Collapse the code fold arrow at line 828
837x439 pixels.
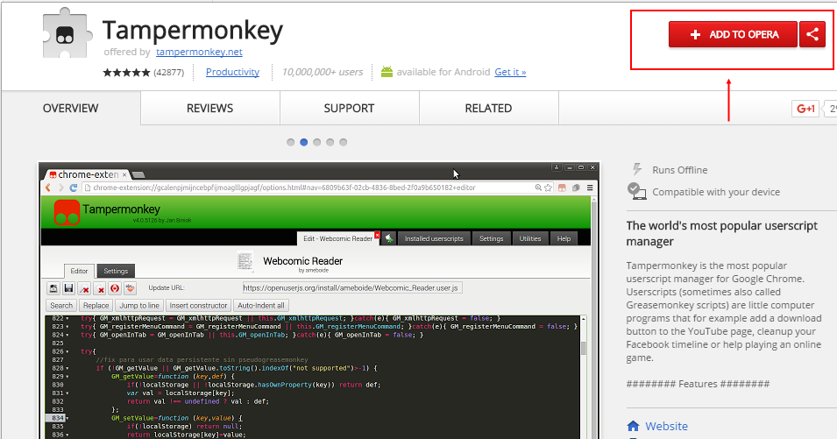67,368
